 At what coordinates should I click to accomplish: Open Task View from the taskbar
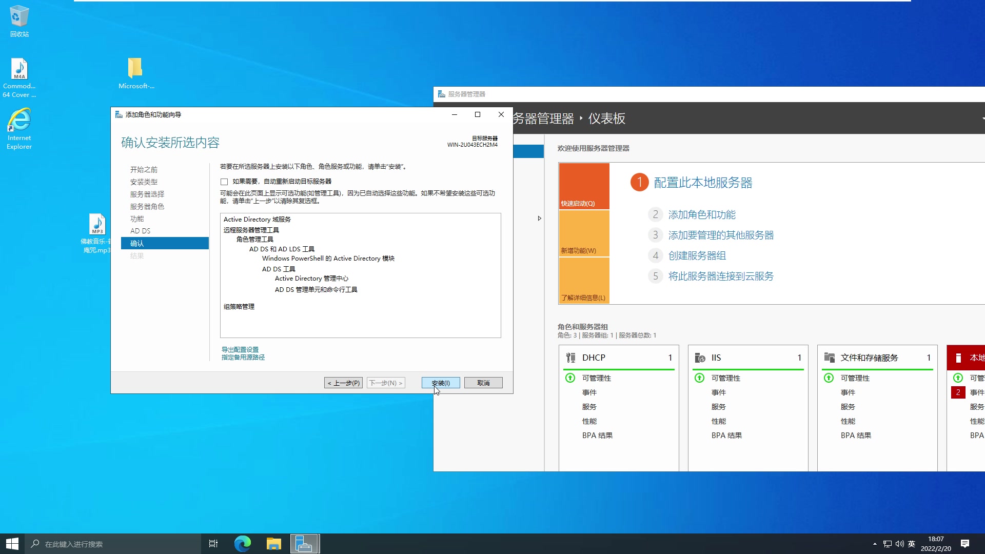(x=213, y=544)
